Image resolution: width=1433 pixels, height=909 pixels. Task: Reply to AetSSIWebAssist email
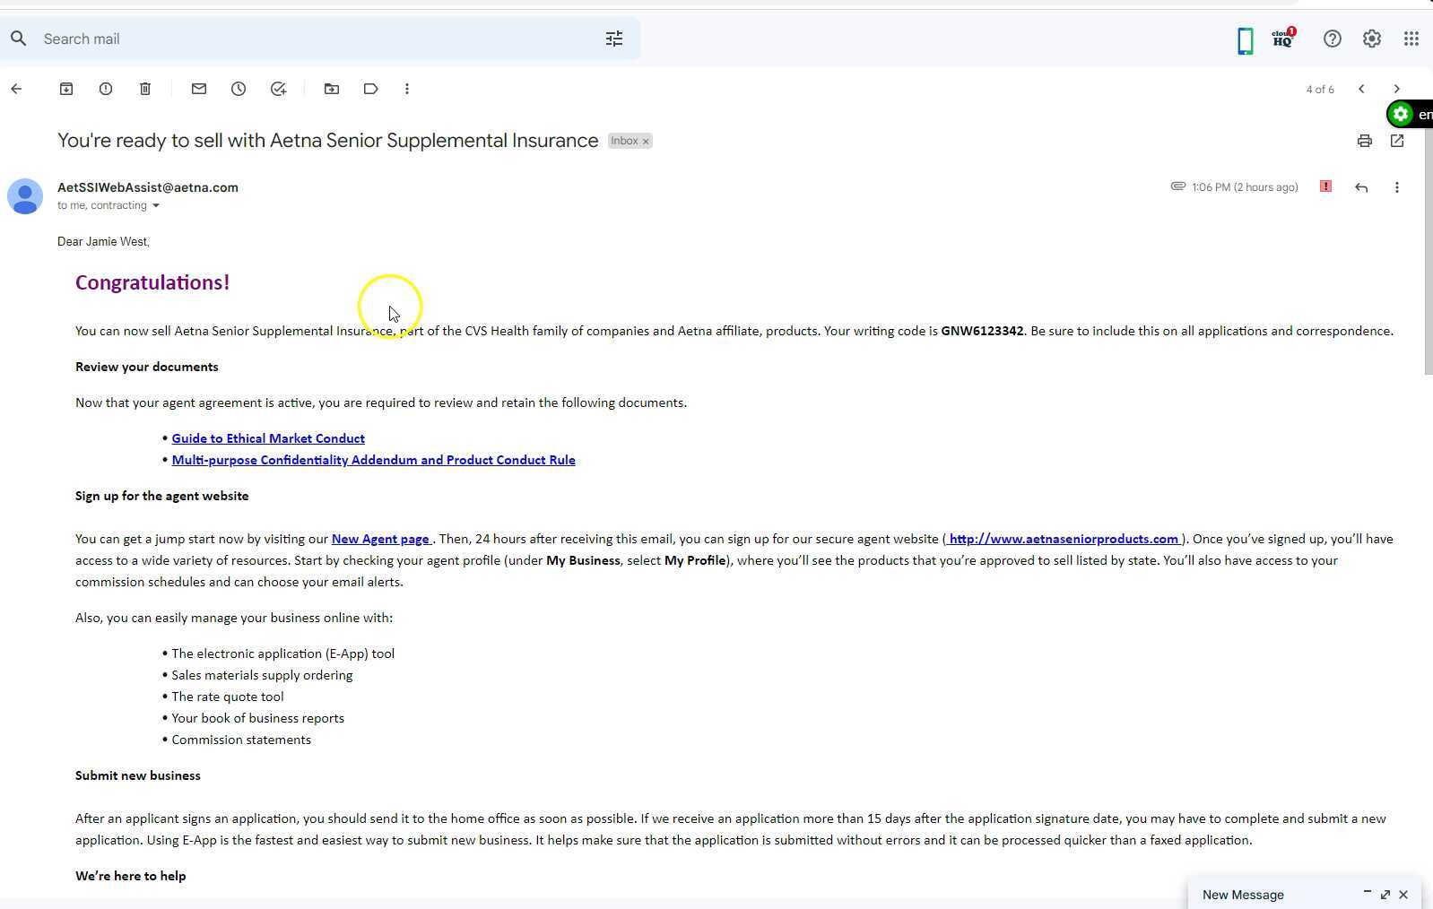1361,187
